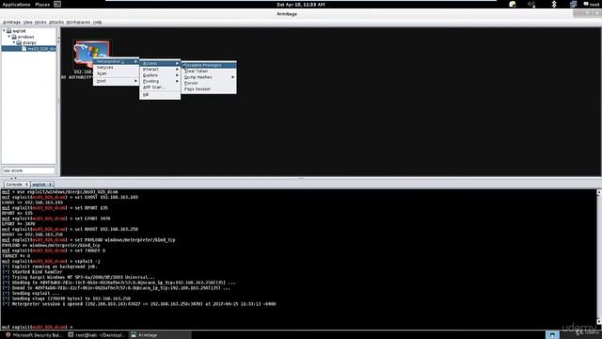This screenshot has height=339, width=602.
Task: Select ARP Scan... menu entry
Action: click(160, 88)
